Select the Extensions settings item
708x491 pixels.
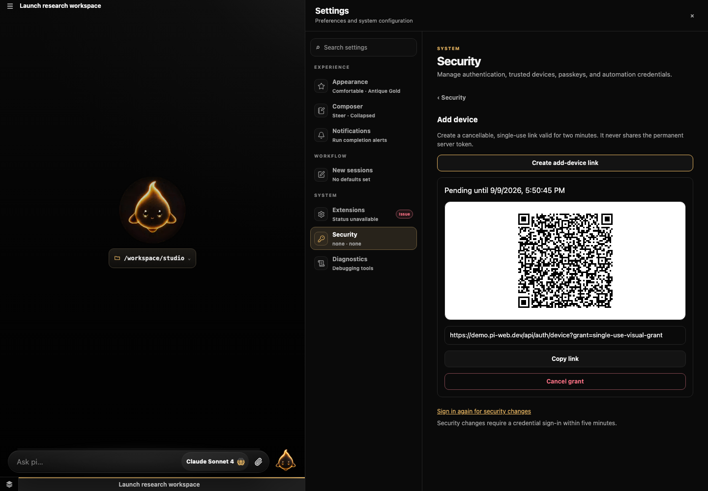click(x=363, y=214)
